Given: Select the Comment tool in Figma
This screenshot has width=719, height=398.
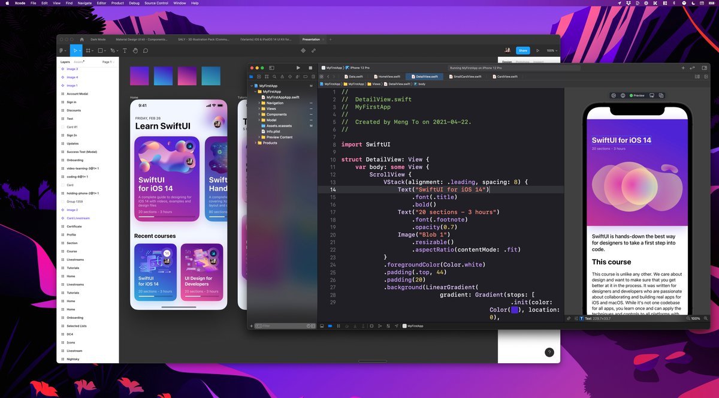Looking at the screenshot, I should coord(145,51).
